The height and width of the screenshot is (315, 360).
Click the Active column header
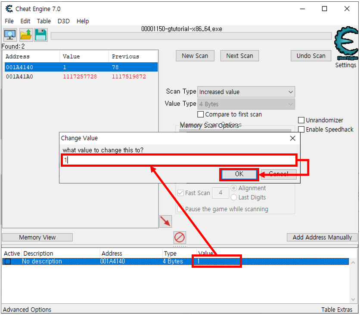click(12, 254)
